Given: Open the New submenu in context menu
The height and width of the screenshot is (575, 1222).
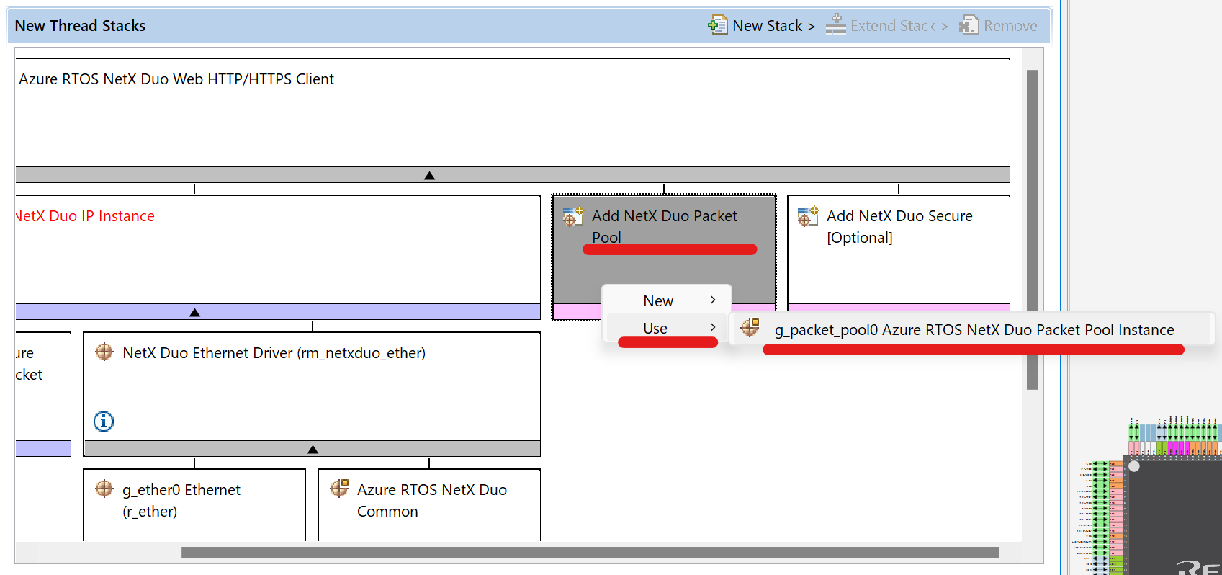Looking at the screenshot, I should (x=667, y=300).
